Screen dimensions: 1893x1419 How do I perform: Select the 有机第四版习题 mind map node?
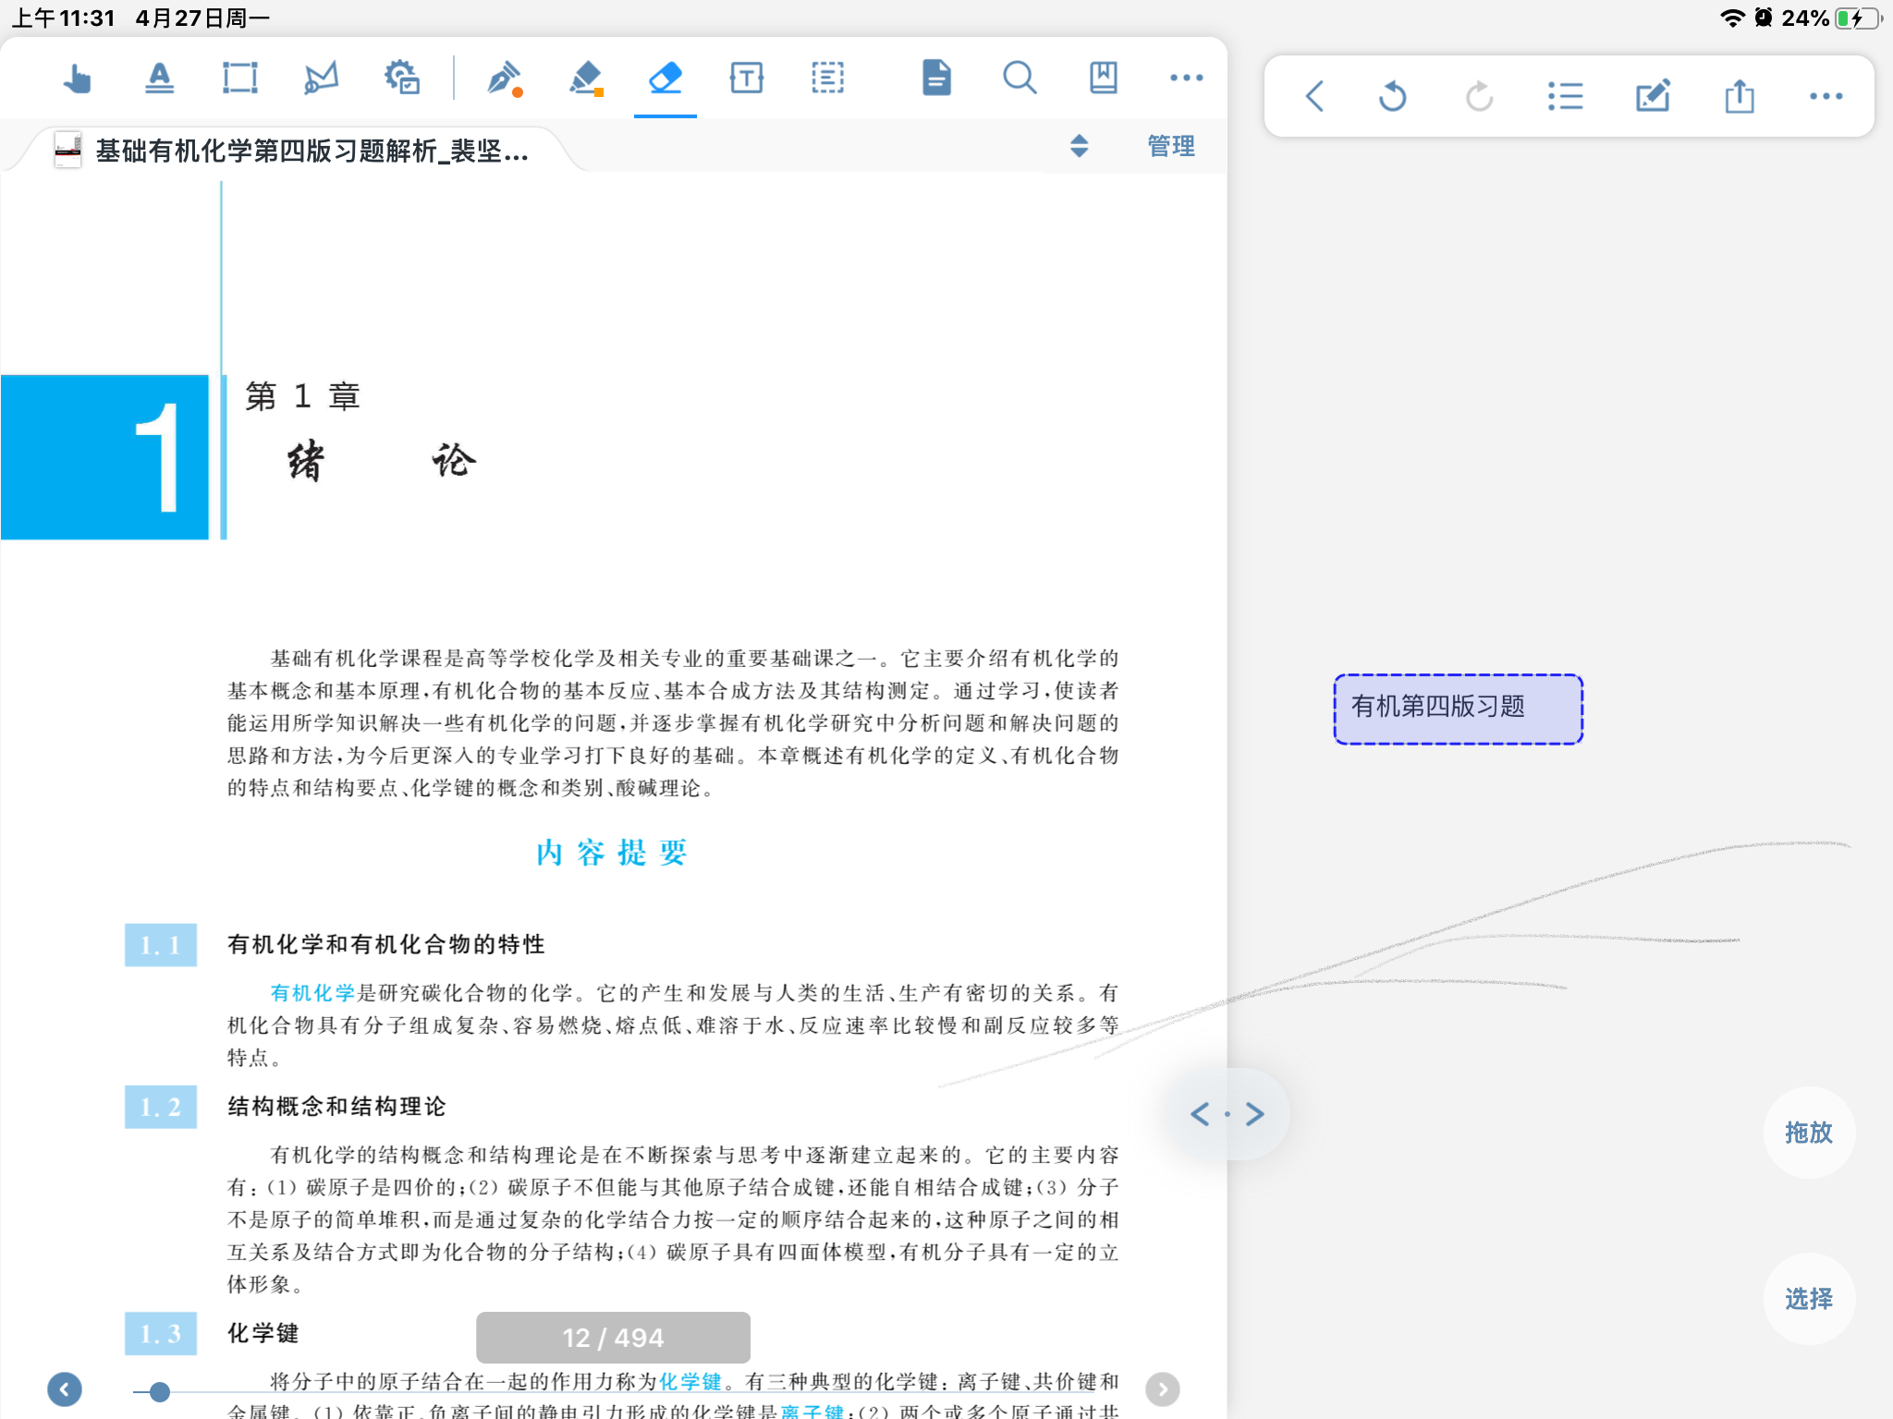coord(1458,709)
